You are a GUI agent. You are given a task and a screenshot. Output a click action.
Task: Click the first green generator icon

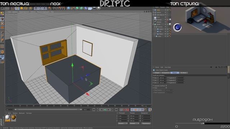click(77, 8)
